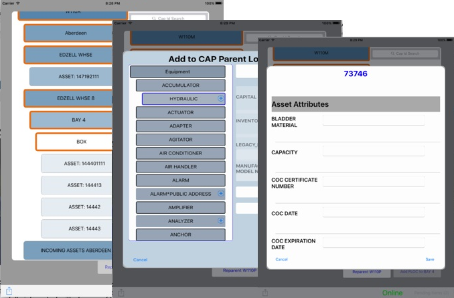454x298 pixels.
Task: Cancel the Add to CAP Parent dialog
Action: [x=140, y=259]
